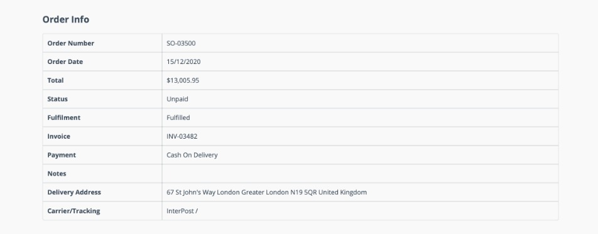Select the St John's Way delivery address
The height and width of the screenshot is (234, 598).
point(266,192)
